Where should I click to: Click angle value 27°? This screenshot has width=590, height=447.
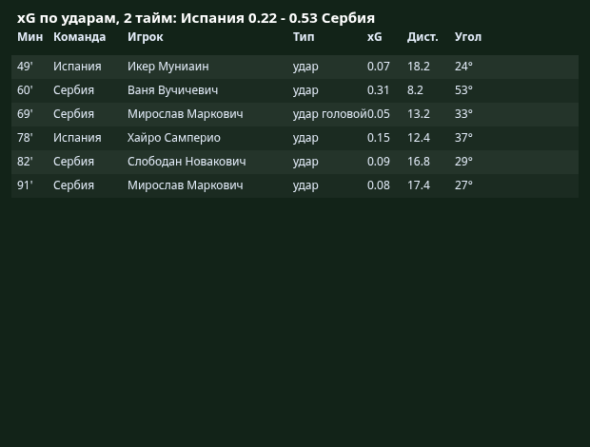pos(463,185)
